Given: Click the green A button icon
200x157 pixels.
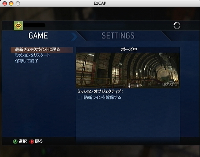Looking at the screenshot, I should [15, 141].
